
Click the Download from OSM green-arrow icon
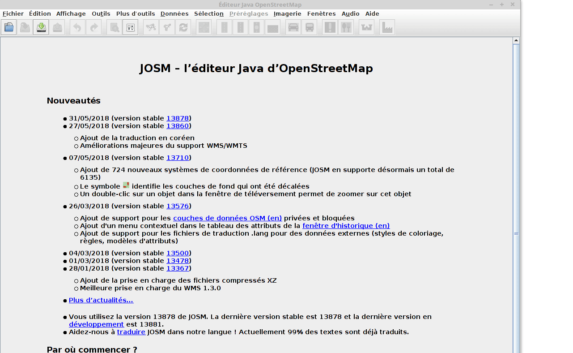click(x=41, y=27)
